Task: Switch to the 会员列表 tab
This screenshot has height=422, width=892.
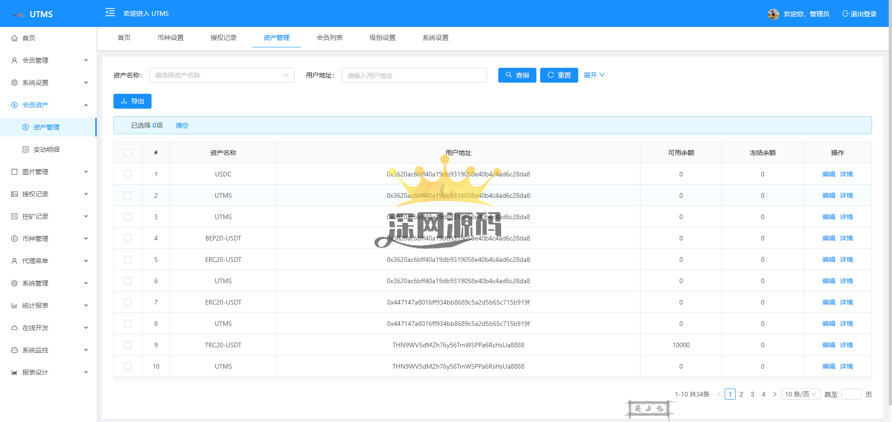Action: click(x=329, y=38)
